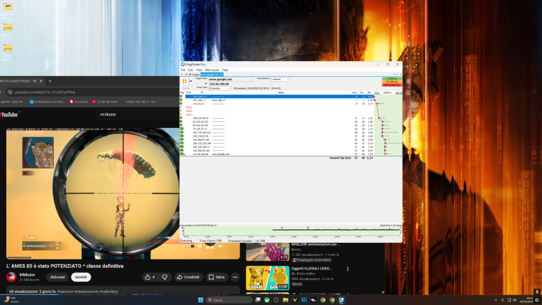Open more actions ellipsis under video

click(235, 277)
